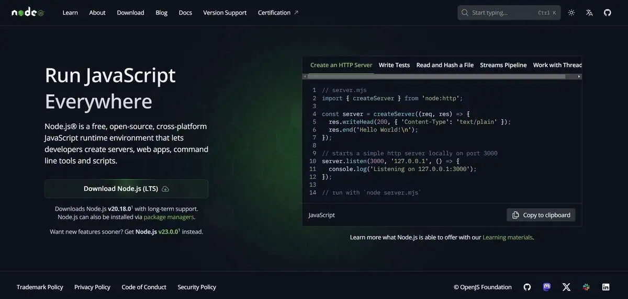Click the 'starts a simple http server' comment
628x299 pixels.
pos(410,153)
